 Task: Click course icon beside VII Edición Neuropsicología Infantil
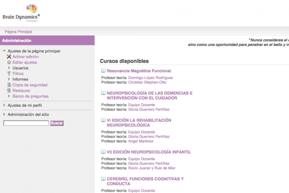pyautogui.click(x=103, y=152)
